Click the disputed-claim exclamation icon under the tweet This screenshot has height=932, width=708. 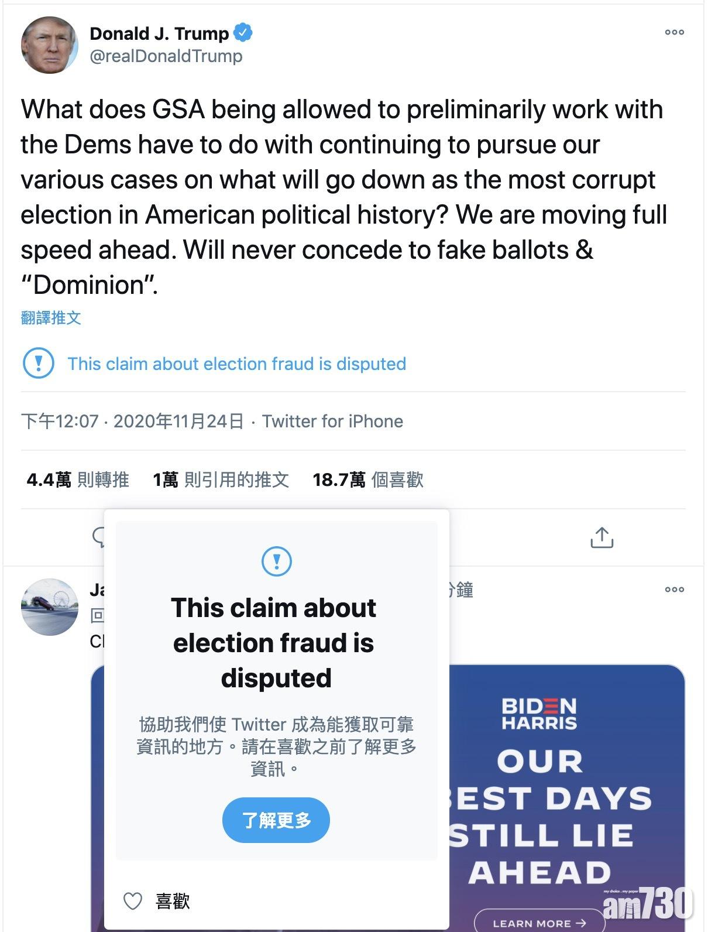(39, 364)
